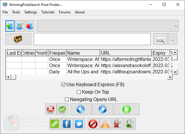185x134 pixels.
Task: Enable Navigating Opens URL checkbox
Action: coord(67,100)
